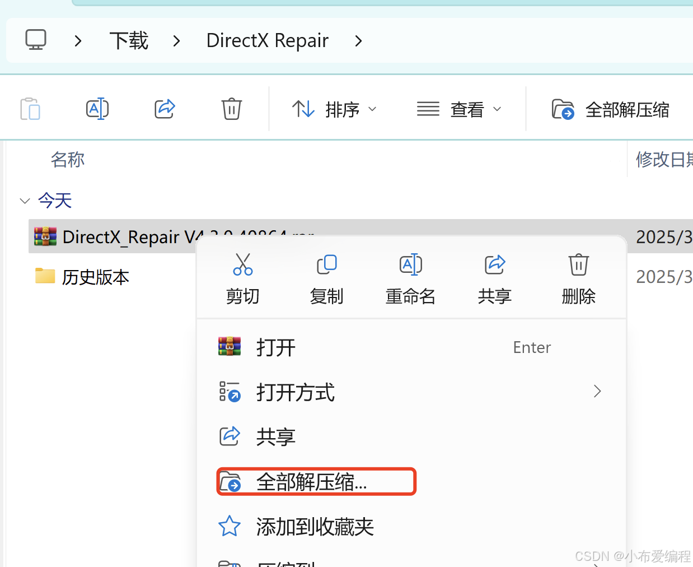Click the 共享 icon in the context menu top row
The height and width of the screenshot is (567, 693).
tap(495, 264)
